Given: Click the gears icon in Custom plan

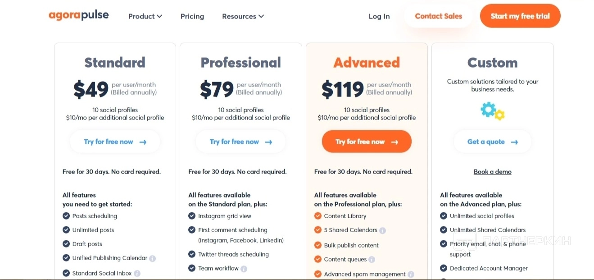Looking at the screenshot, I should tap(492, 110).
